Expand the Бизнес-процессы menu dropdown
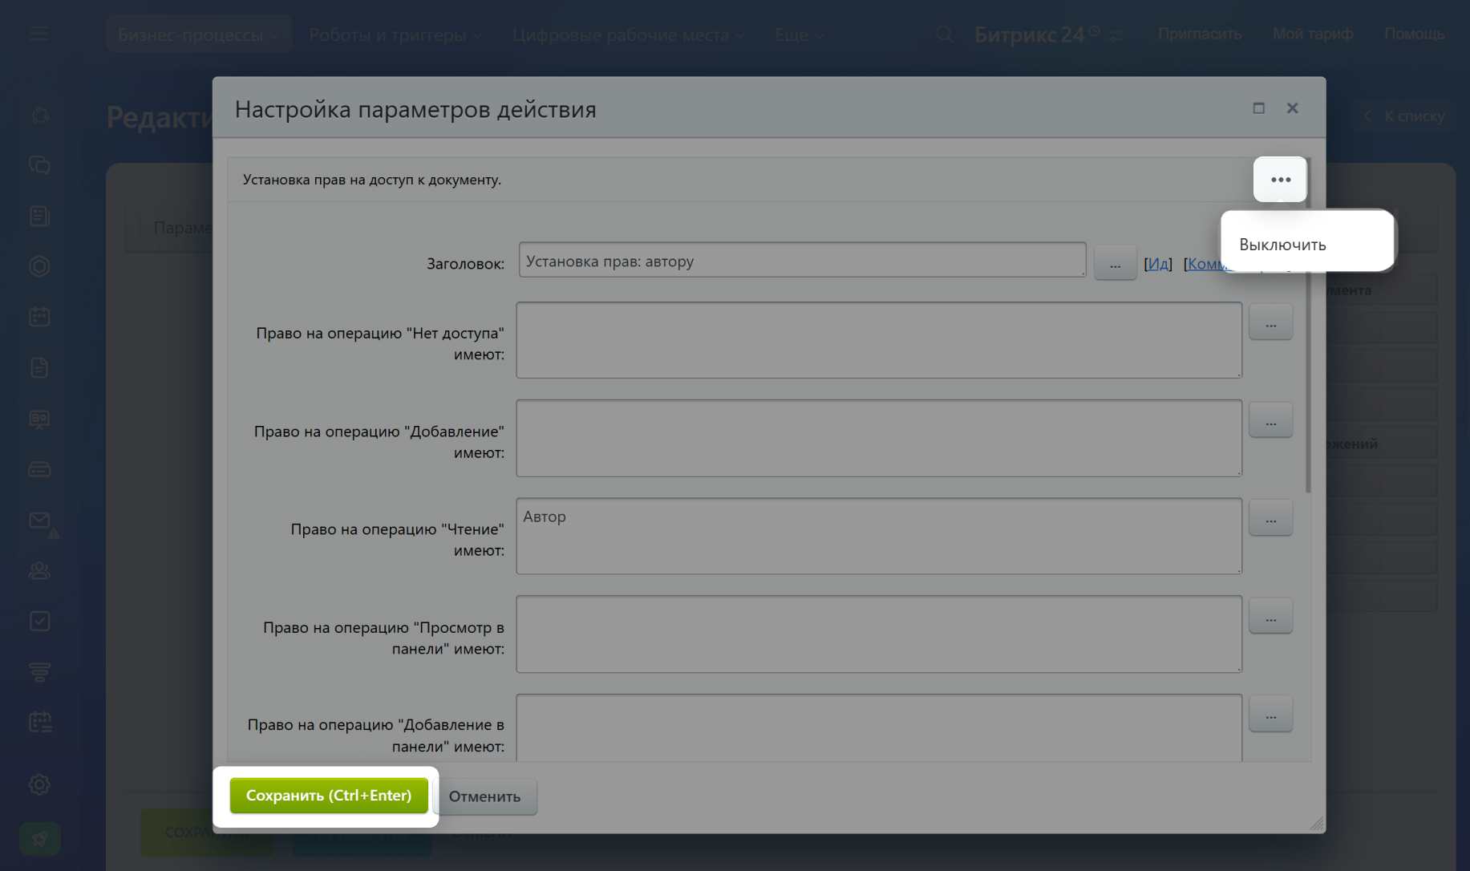Screen dimensions: 1470x871 coord(198,34)
